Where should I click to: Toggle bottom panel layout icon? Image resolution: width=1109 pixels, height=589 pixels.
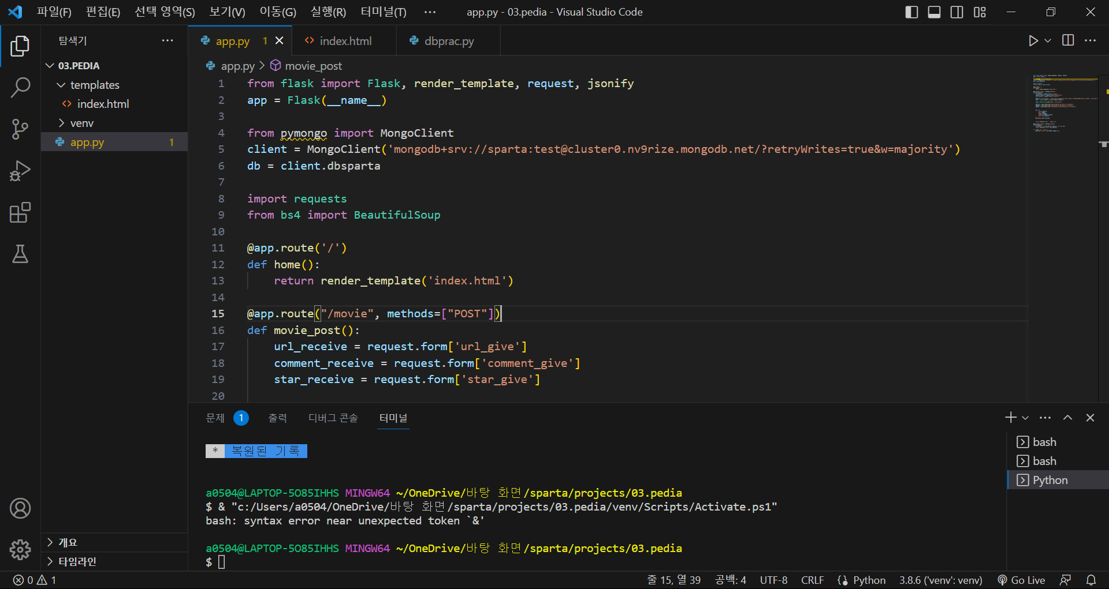[934, 12]
